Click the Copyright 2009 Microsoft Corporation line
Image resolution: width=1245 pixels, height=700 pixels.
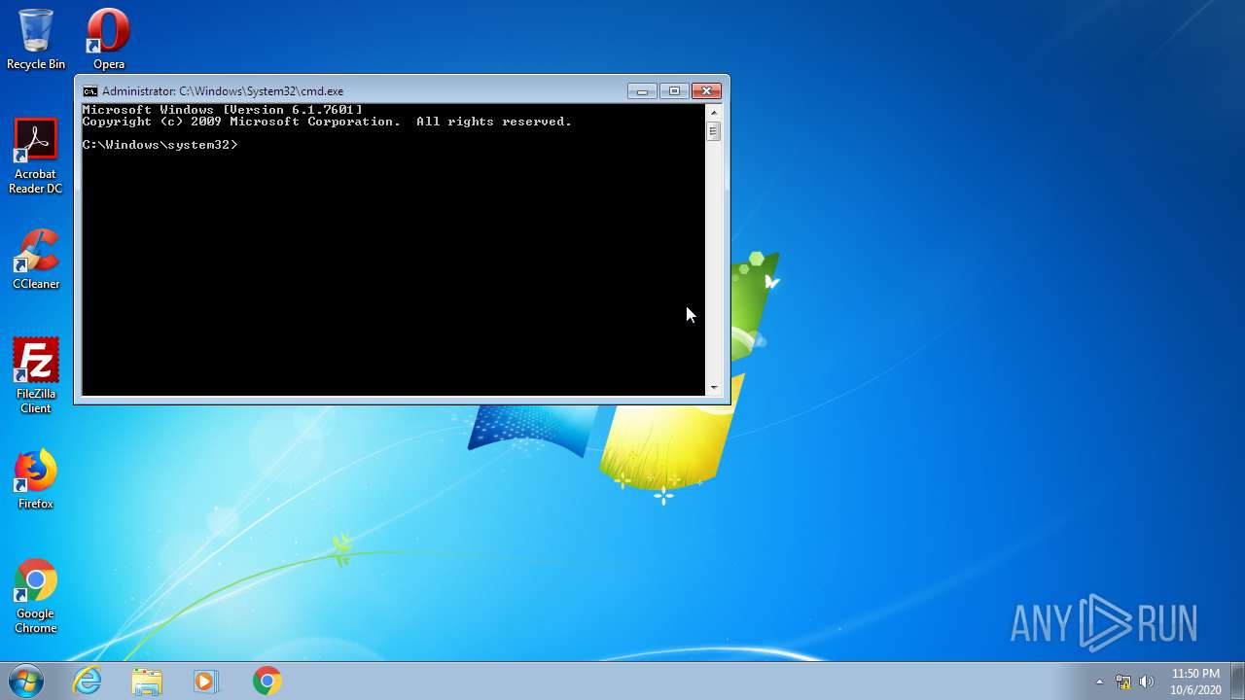pos(327,122)
